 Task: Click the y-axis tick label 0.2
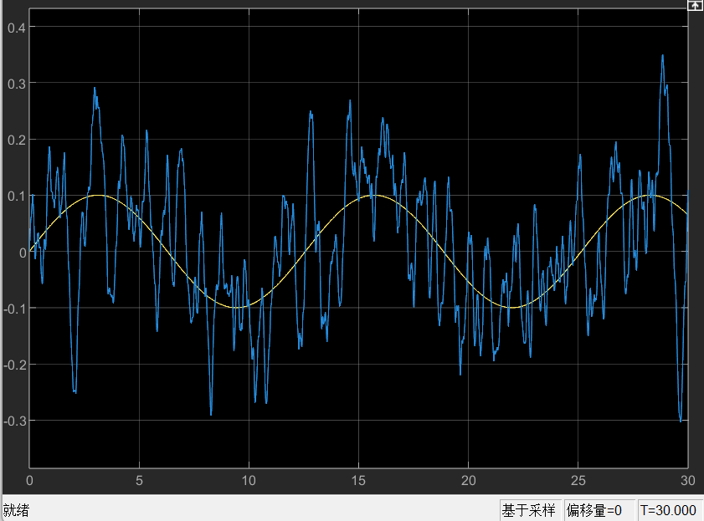tap(16, 140)
